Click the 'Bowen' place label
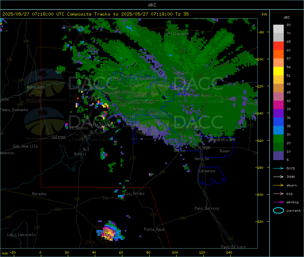This screenshot has height=257, width=304. [x=225, y=151]
